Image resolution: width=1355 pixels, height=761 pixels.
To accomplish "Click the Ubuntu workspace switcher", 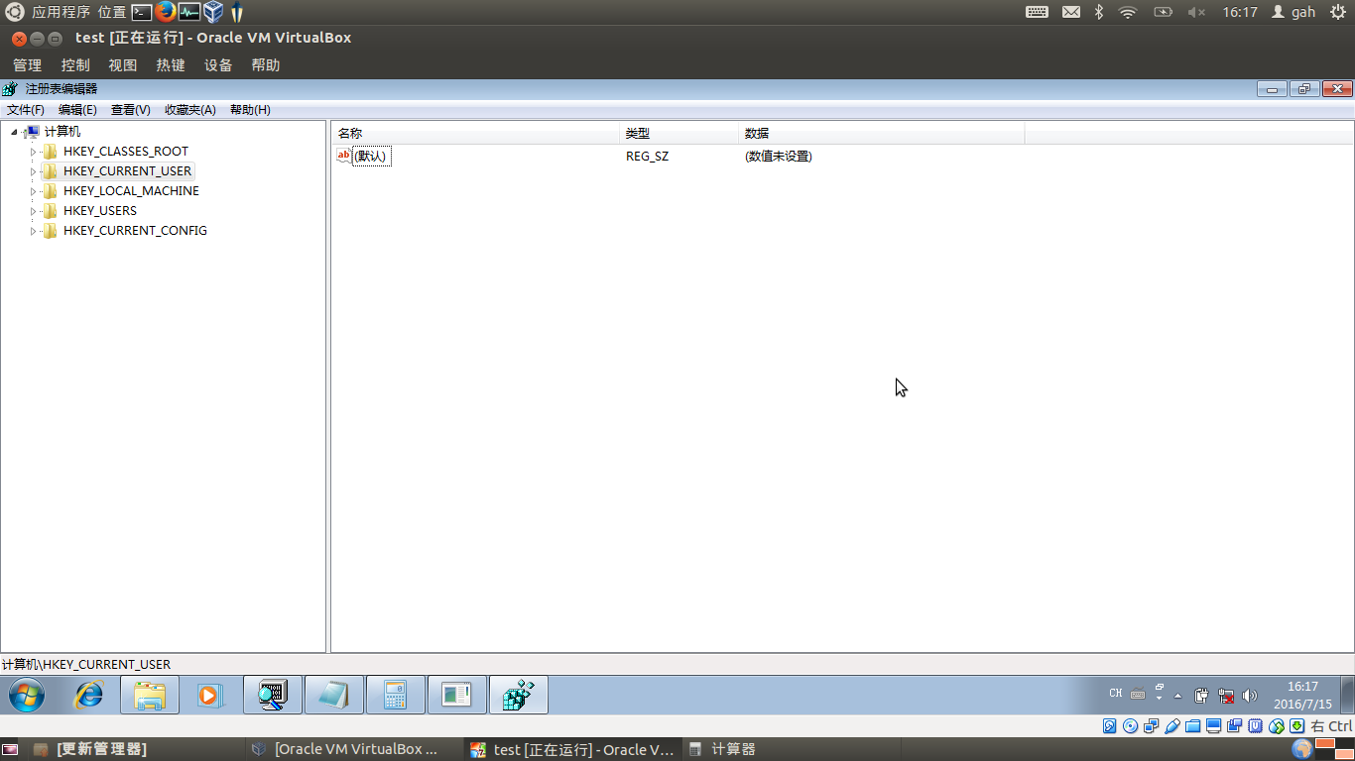I will (1336, 749).
